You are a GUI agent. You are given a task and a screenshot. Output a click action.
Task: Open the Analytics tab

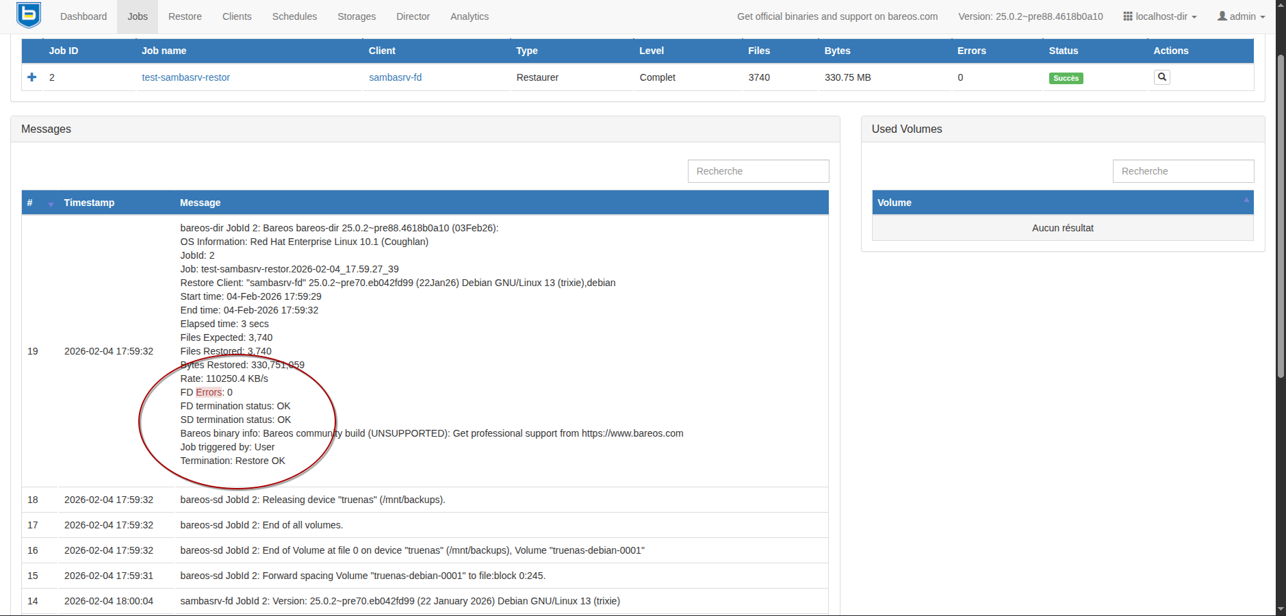point(470,16)
